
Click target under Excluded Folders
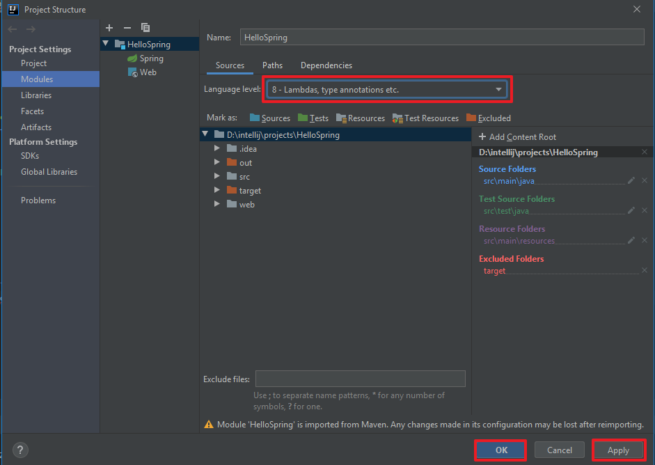point(495,271)
